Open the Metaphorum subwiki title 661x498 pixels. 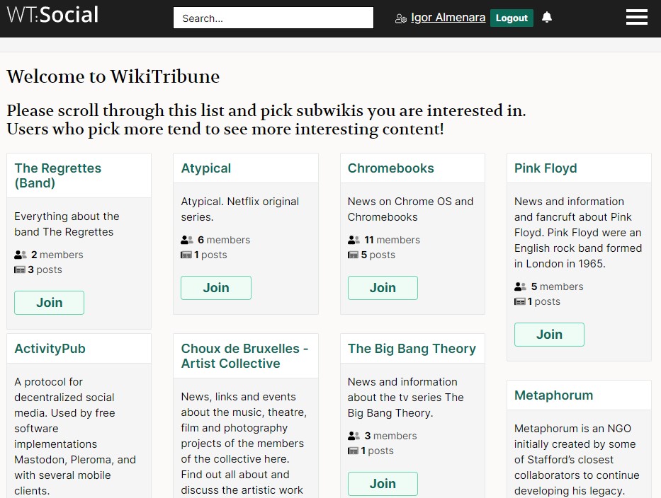coord(553,395)
